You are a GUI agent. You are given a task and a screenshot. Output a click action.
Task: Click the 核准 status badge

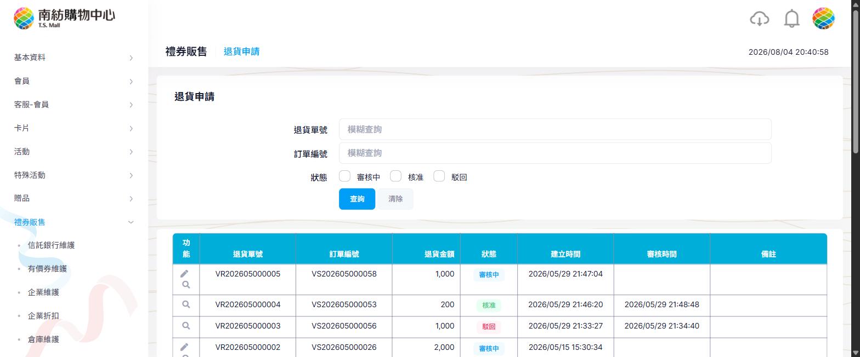pos(489,305)
